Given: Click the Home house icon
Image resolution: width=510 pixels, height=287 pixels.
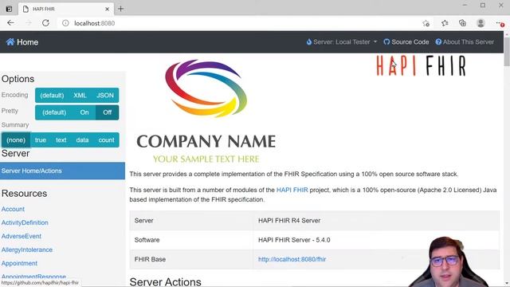Looking at the screenshot, I should 10,42.
